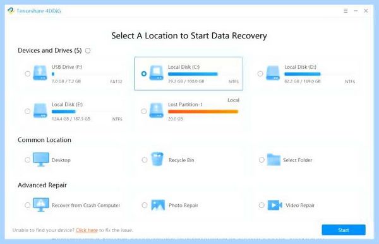Select the Local Disk (E:) radio button
379x244 pixels.
[x=28, y=111]
